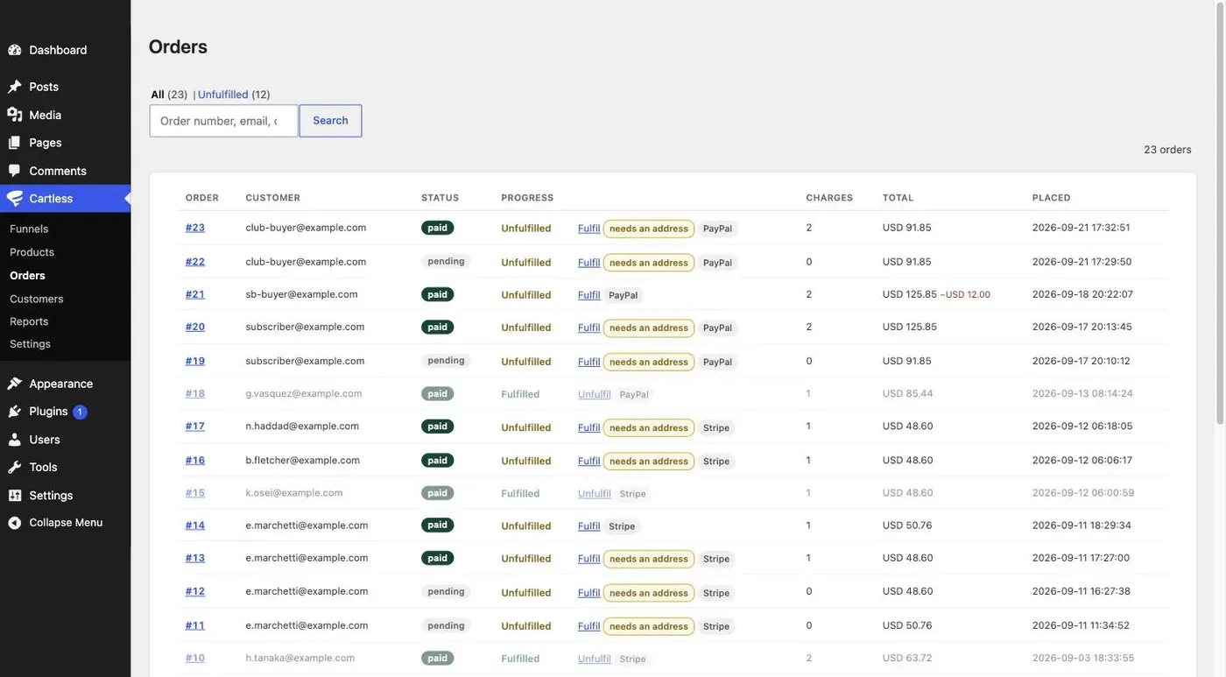1226x677 pixels.
Task: Show the Unfulfilled orders filter
Action: coord(222,95)
